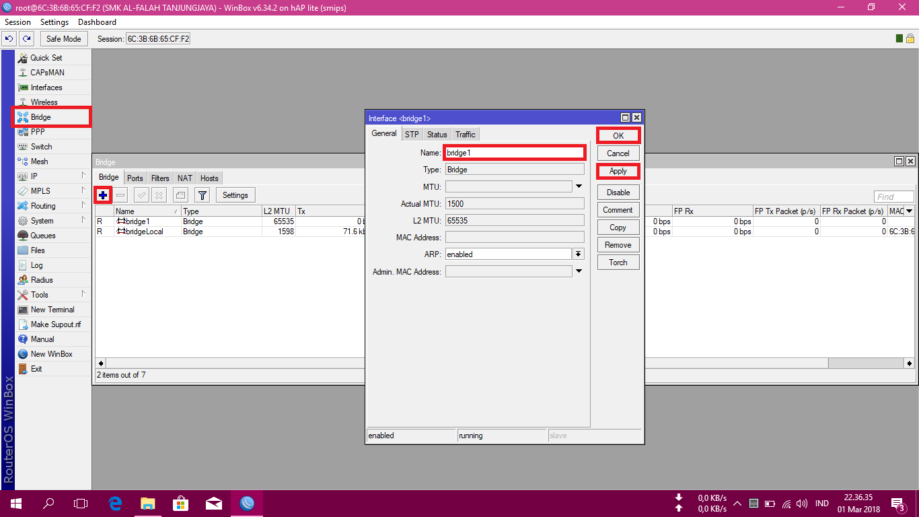Switch to the STP tab
The image size is (919, 517).
[412, 135]
